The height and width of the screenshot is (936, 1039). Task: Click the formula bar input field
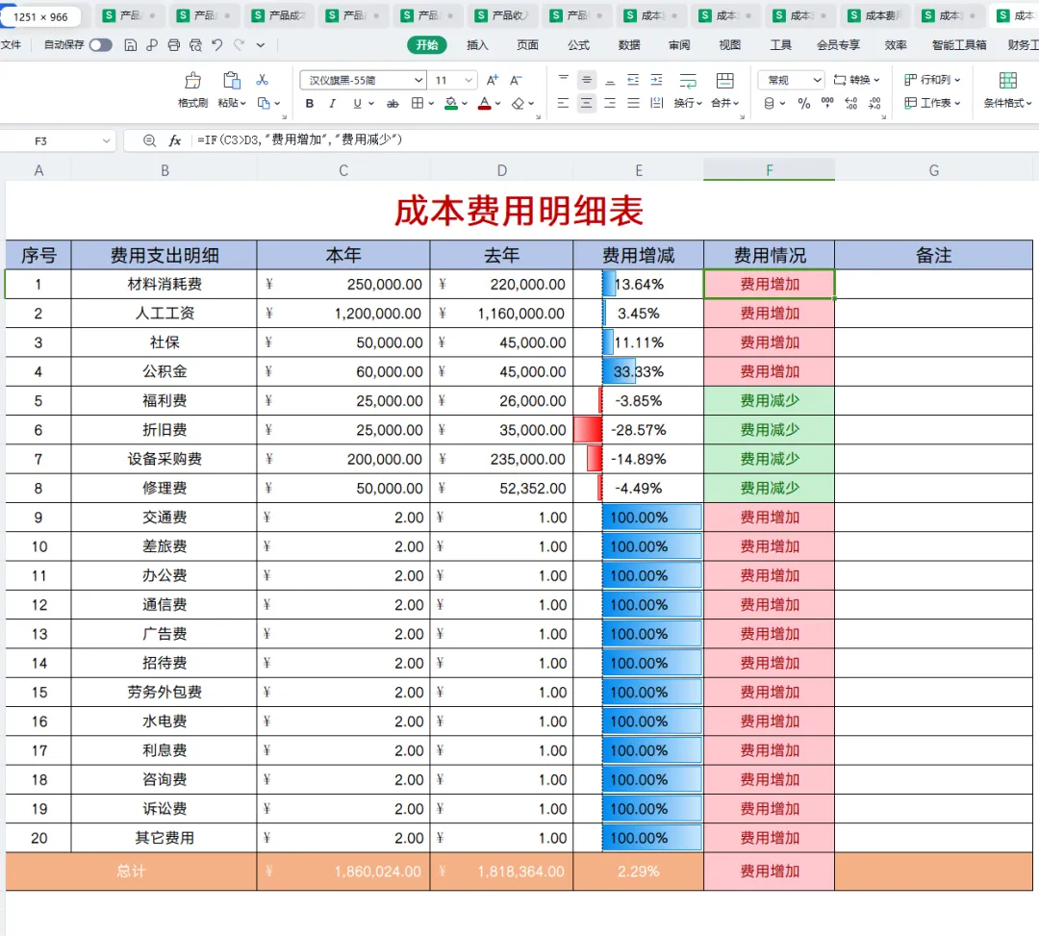tap(613, 140)
